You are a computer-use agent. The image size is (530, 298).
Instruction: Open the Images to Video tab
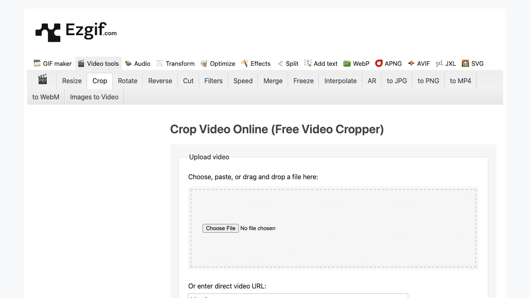click(94, 96)
